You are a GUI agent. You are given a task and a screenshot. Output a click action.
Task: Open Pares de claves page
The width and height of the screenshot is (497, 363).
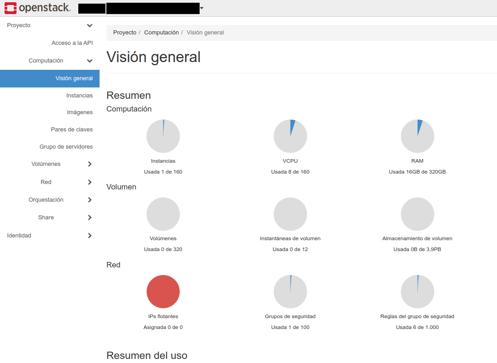click(x=72, y=129)
